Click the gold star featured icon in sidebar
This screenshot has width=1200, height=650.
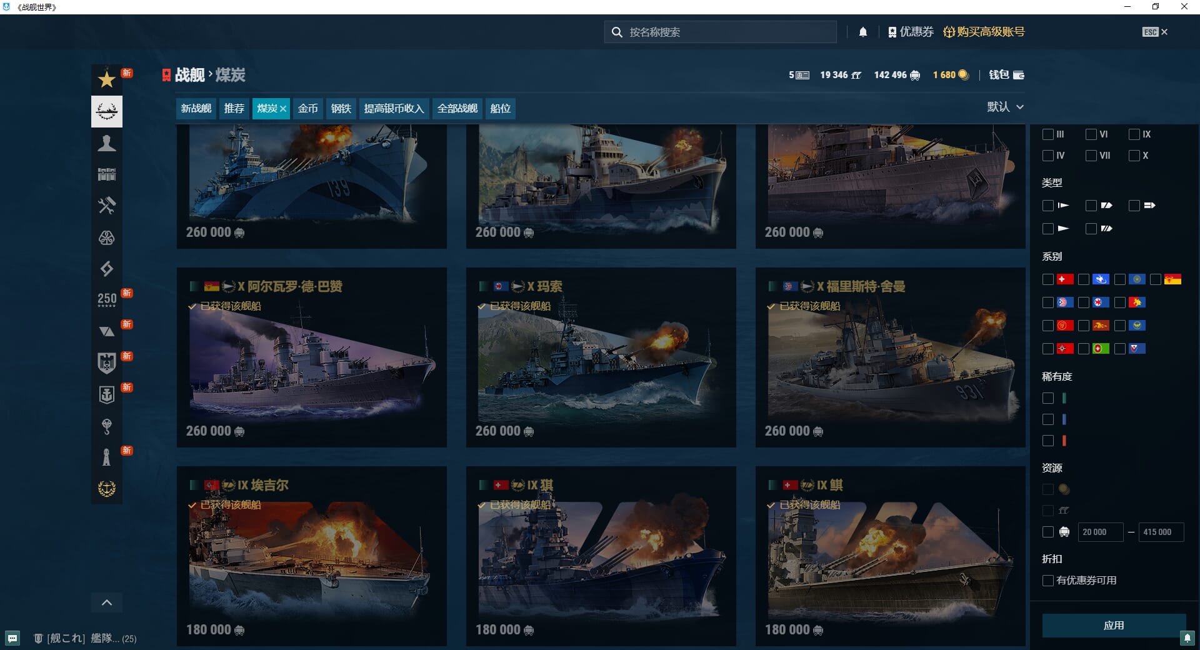(106, 79)
